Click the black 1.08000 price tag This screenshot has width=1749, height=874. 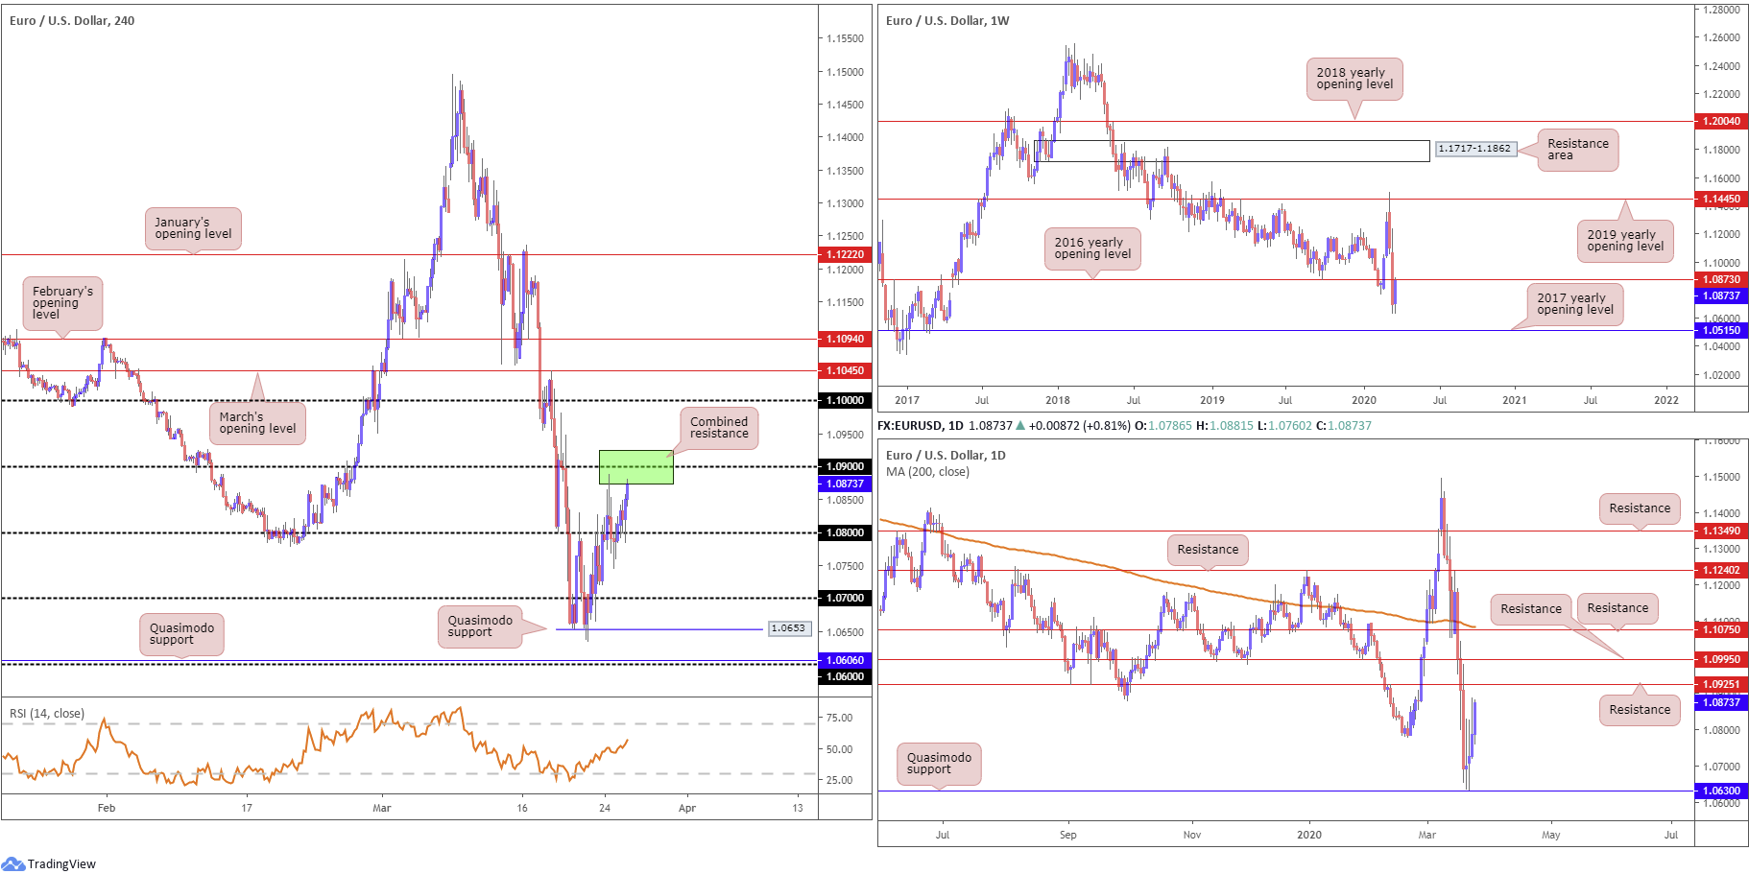845,532
